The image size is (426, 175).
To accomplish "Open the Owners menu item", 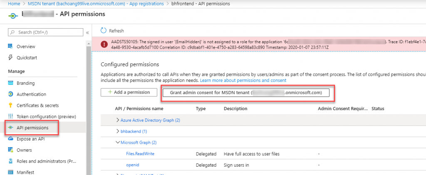I will point(24,150).
